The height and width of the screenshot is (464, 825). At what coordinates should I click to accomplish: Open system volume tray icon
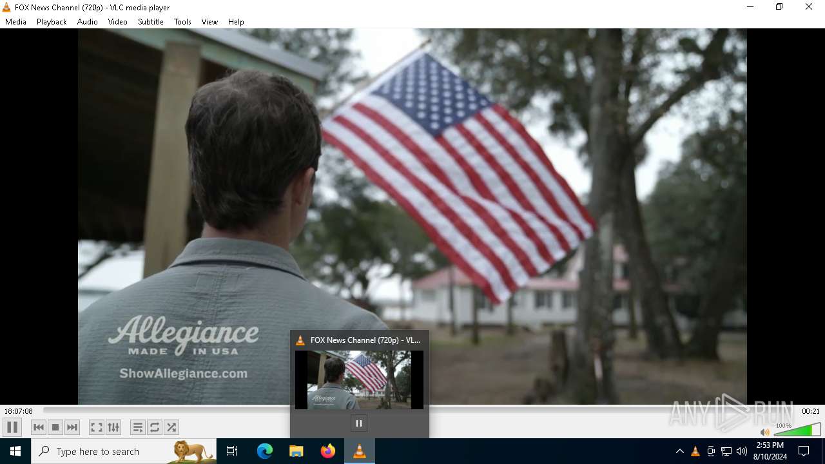click(x=742, y=451)
